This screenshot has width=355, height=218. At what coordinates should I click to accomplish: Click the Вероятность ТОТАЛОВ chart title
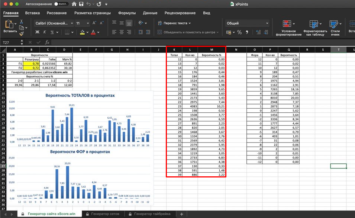(80, 95)
